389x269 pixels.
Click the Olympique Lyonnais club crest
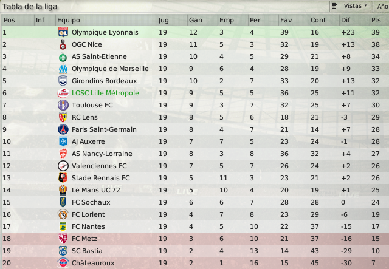click(63, 32)
